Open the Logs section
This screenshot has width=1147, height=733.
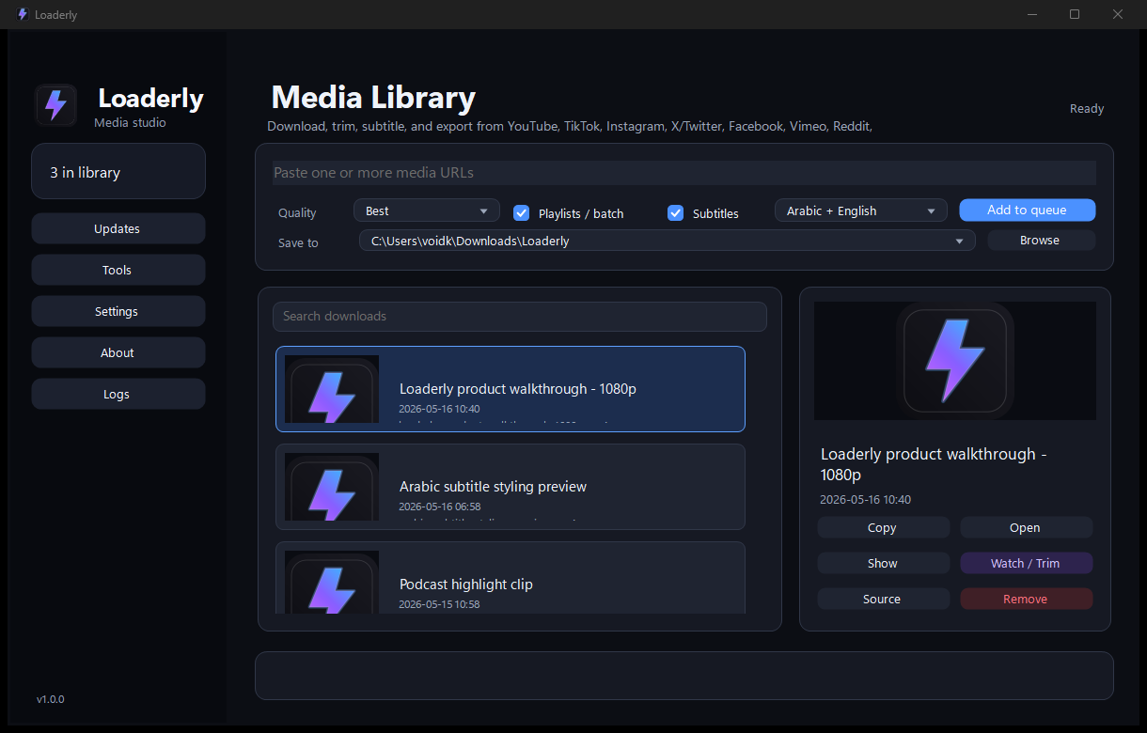click(x=118, y=394)
